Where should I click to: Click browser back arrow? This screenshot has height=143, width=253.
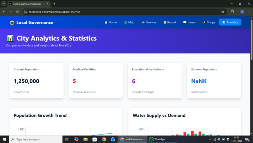(4, 12)
